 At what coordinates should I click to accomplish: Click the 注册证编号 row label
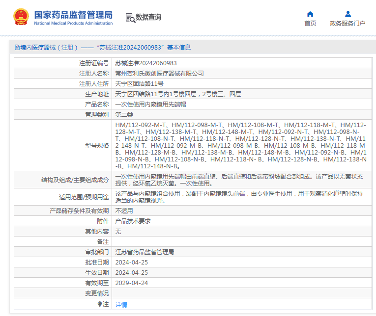(94, 63)
